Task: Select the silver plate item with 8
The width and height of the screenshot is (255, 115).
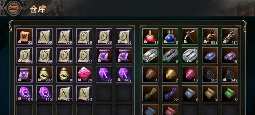Action: (x=170, y=55)
